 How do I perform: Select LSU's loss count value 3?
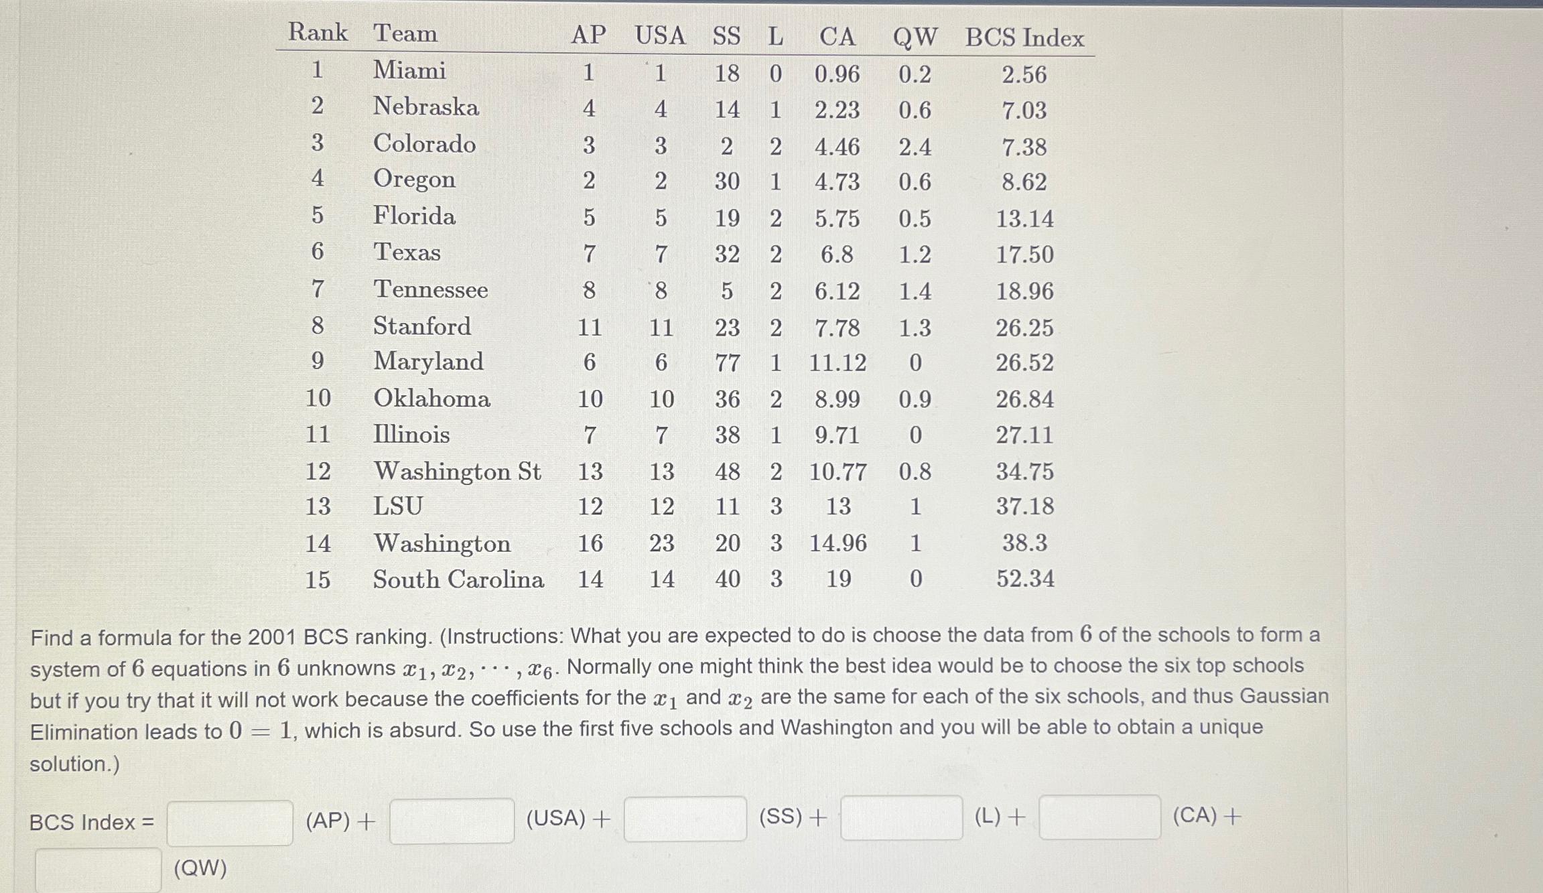click(775, 507)
